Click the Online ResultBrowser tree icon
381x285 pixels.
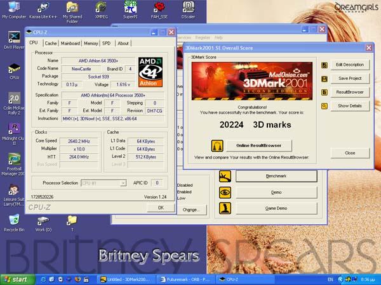[x=217, y=146]
